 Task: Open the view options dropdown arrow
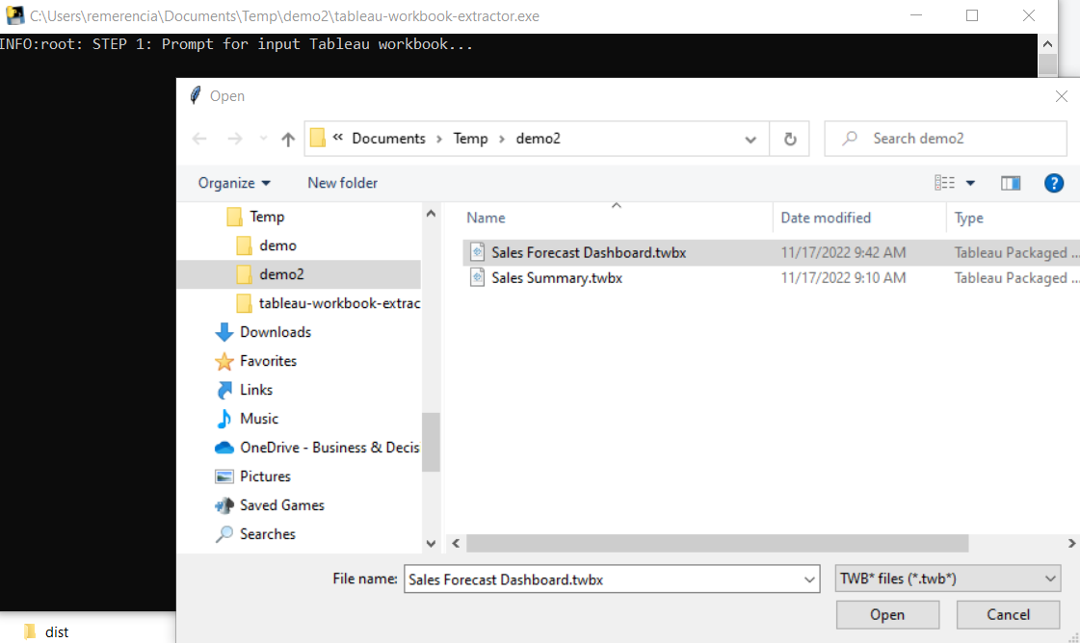(970, 183)
